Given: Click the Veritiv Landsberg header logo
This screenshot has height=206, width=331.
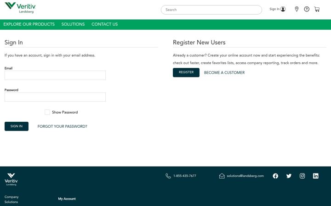Looking at the screenshot, I should 20,8.
